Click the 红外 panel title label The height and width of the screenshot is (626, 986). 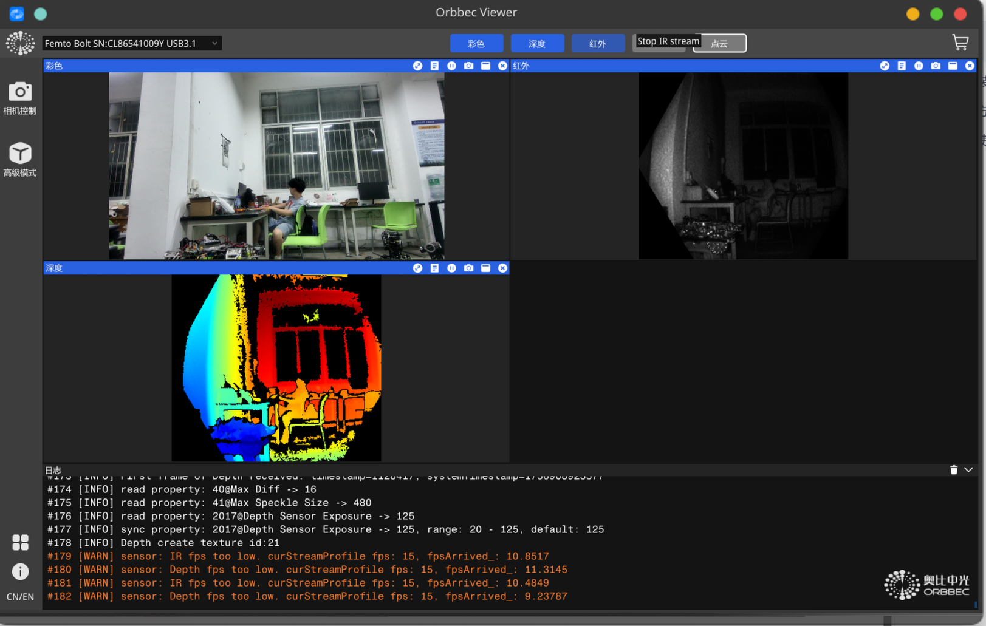pos(521,66)
